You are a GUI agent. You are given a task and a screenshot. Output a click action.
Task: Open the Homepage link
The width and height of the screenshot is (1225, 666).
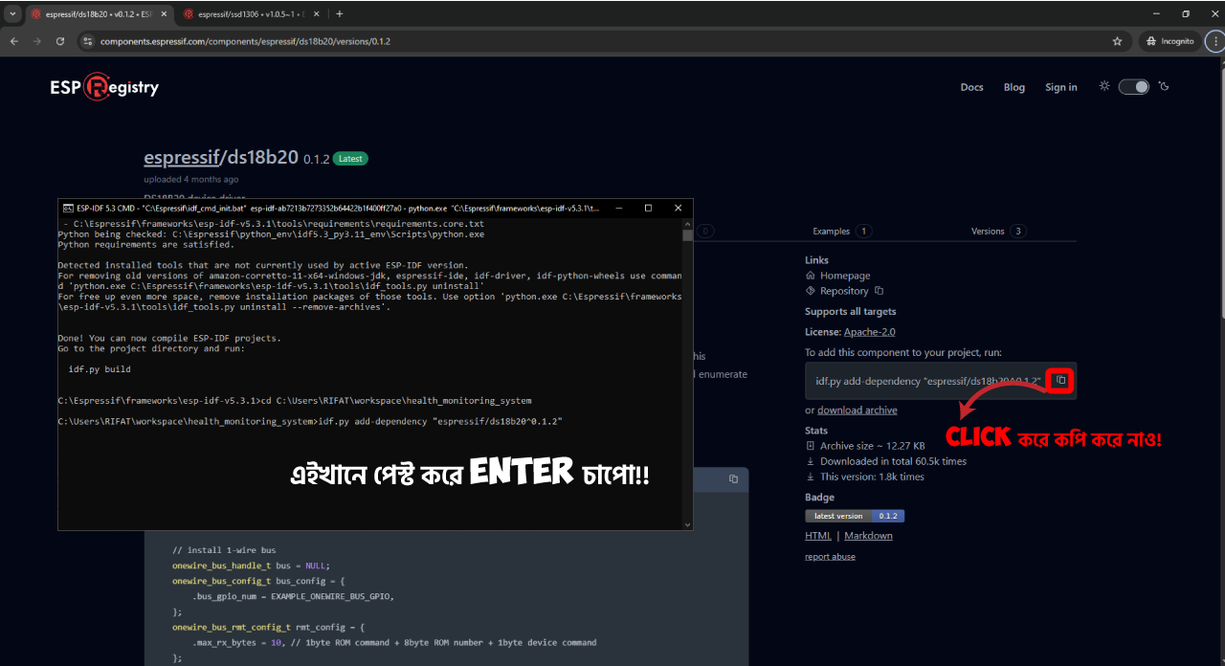coord(845,276)
